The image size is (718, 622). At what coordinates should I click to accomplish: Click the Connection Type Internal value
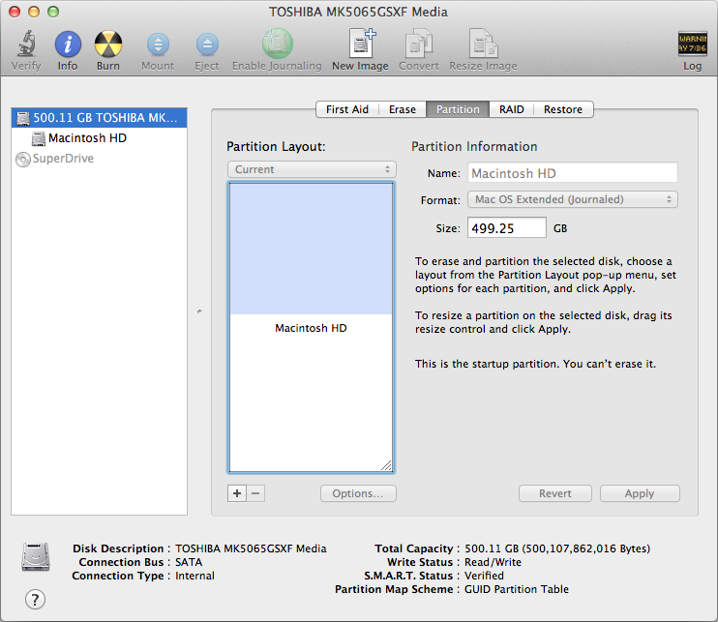(194, 576)
